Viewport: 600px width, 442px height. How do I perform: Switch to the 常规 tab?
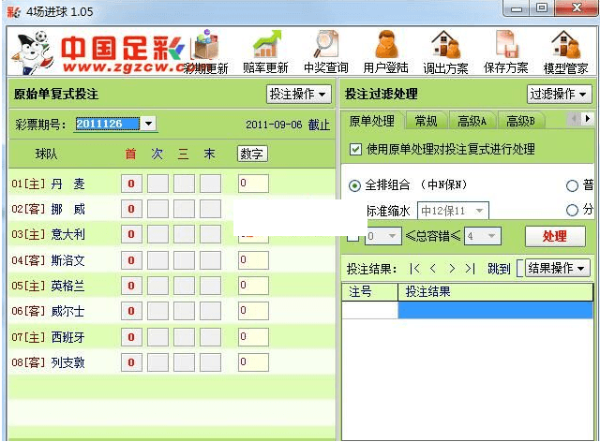pyautogui.click(x=426, y=121)
